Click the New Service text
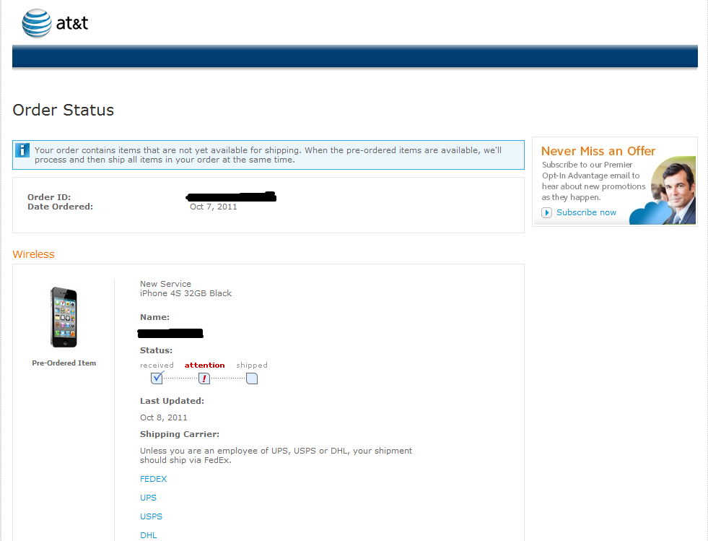 coord(165,284)
